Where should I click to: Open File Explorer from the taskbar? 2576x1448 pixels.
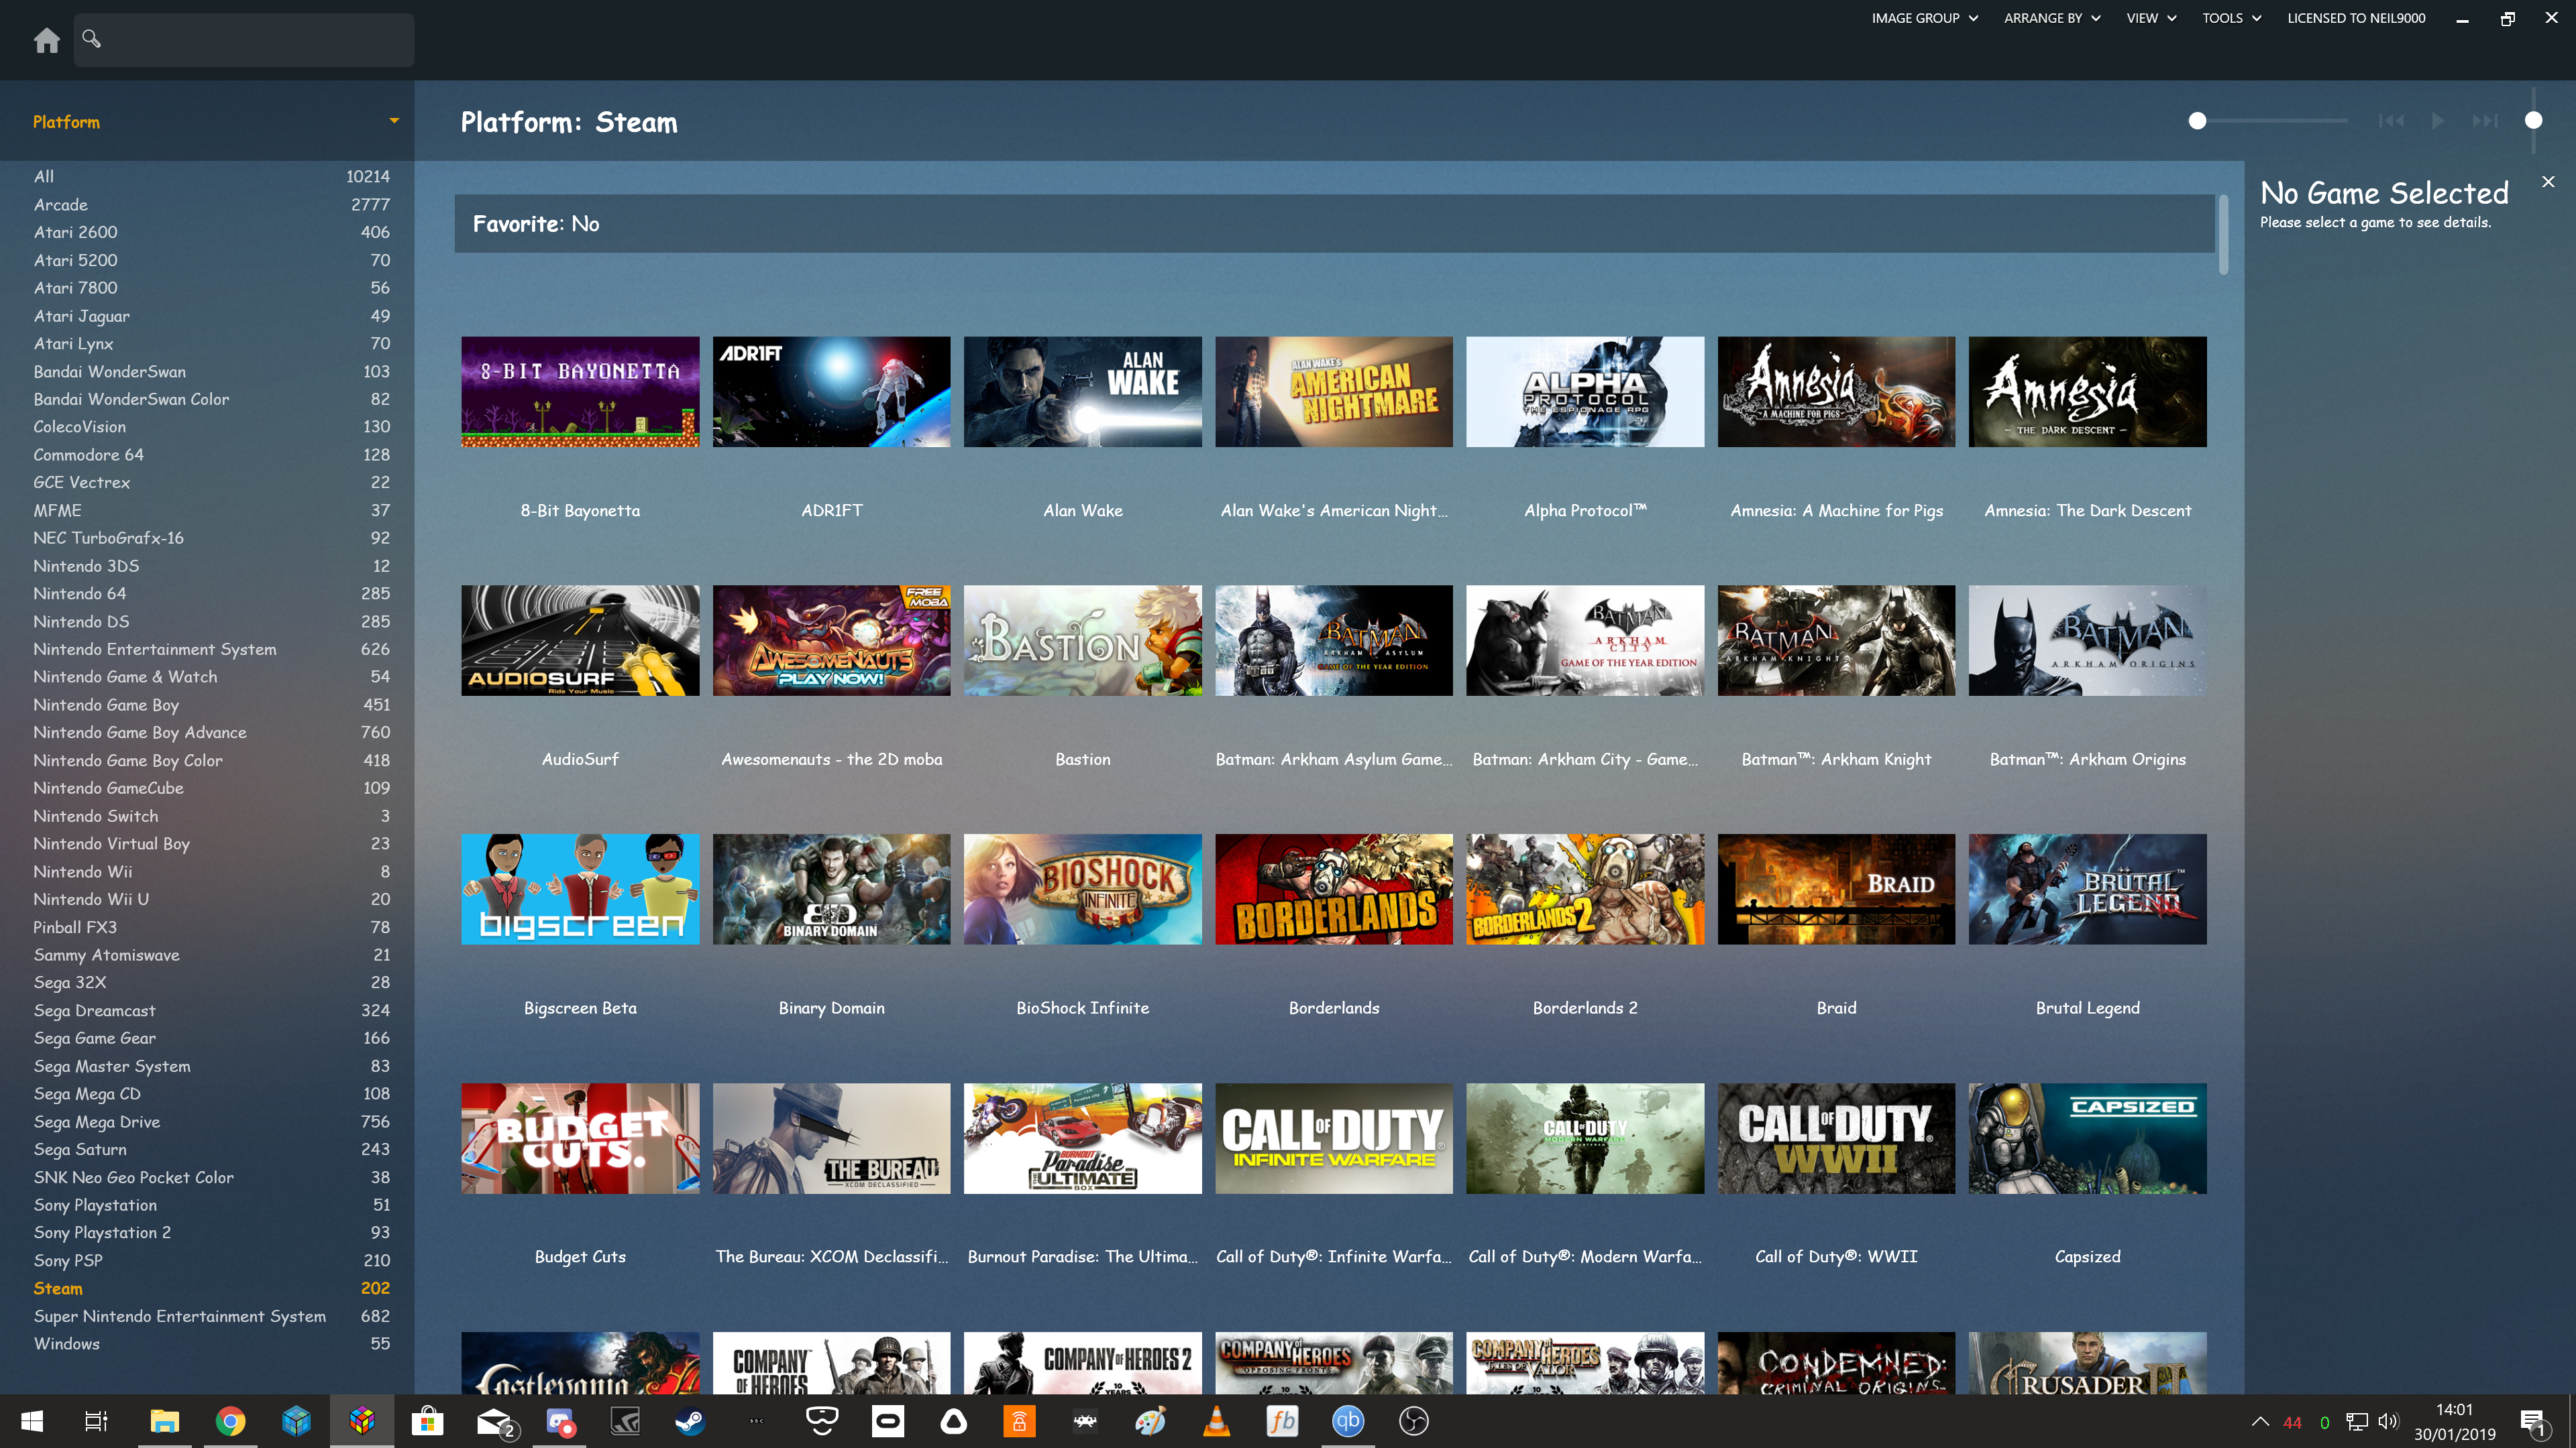[164, 1421]
